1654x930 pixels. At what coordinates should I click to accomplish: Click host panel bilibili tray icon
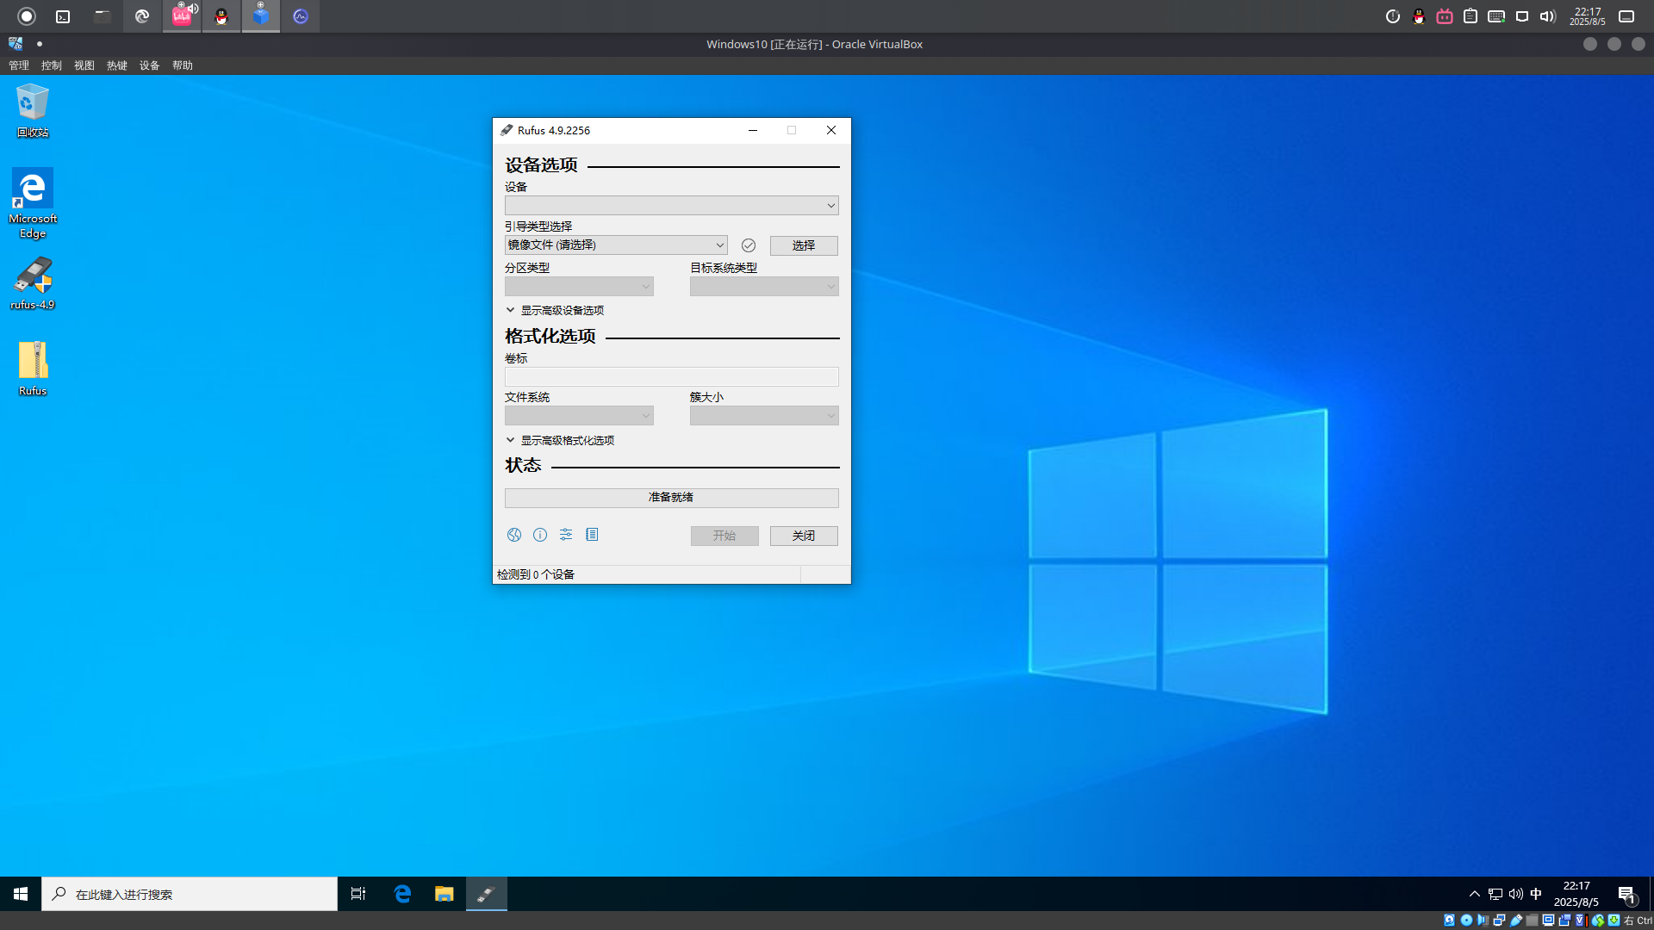(x=1445, y=16)
